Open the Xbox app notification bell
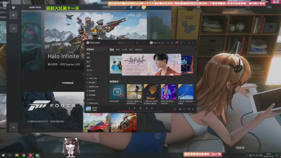The image size is (281, 158). coord(137,7)
